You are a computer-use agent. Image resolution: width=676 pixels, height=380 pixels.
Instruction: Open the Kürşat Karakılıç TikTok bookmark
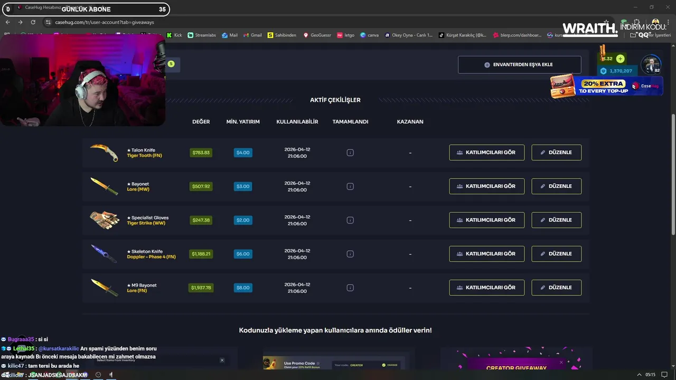point(463,35)
